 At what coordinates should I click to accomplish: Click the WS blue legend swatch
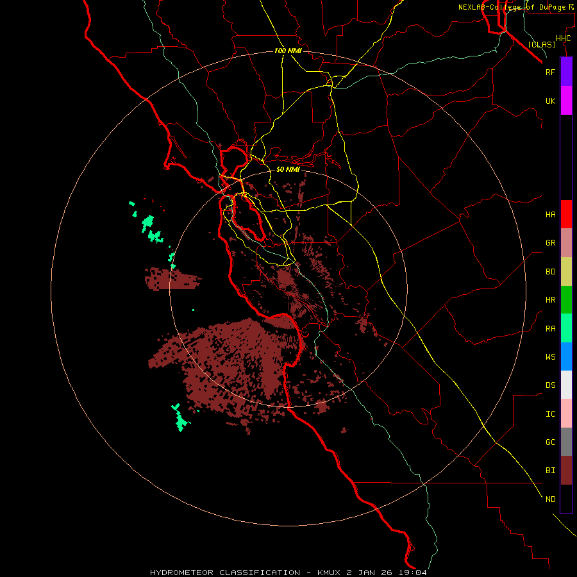(566, 356)
